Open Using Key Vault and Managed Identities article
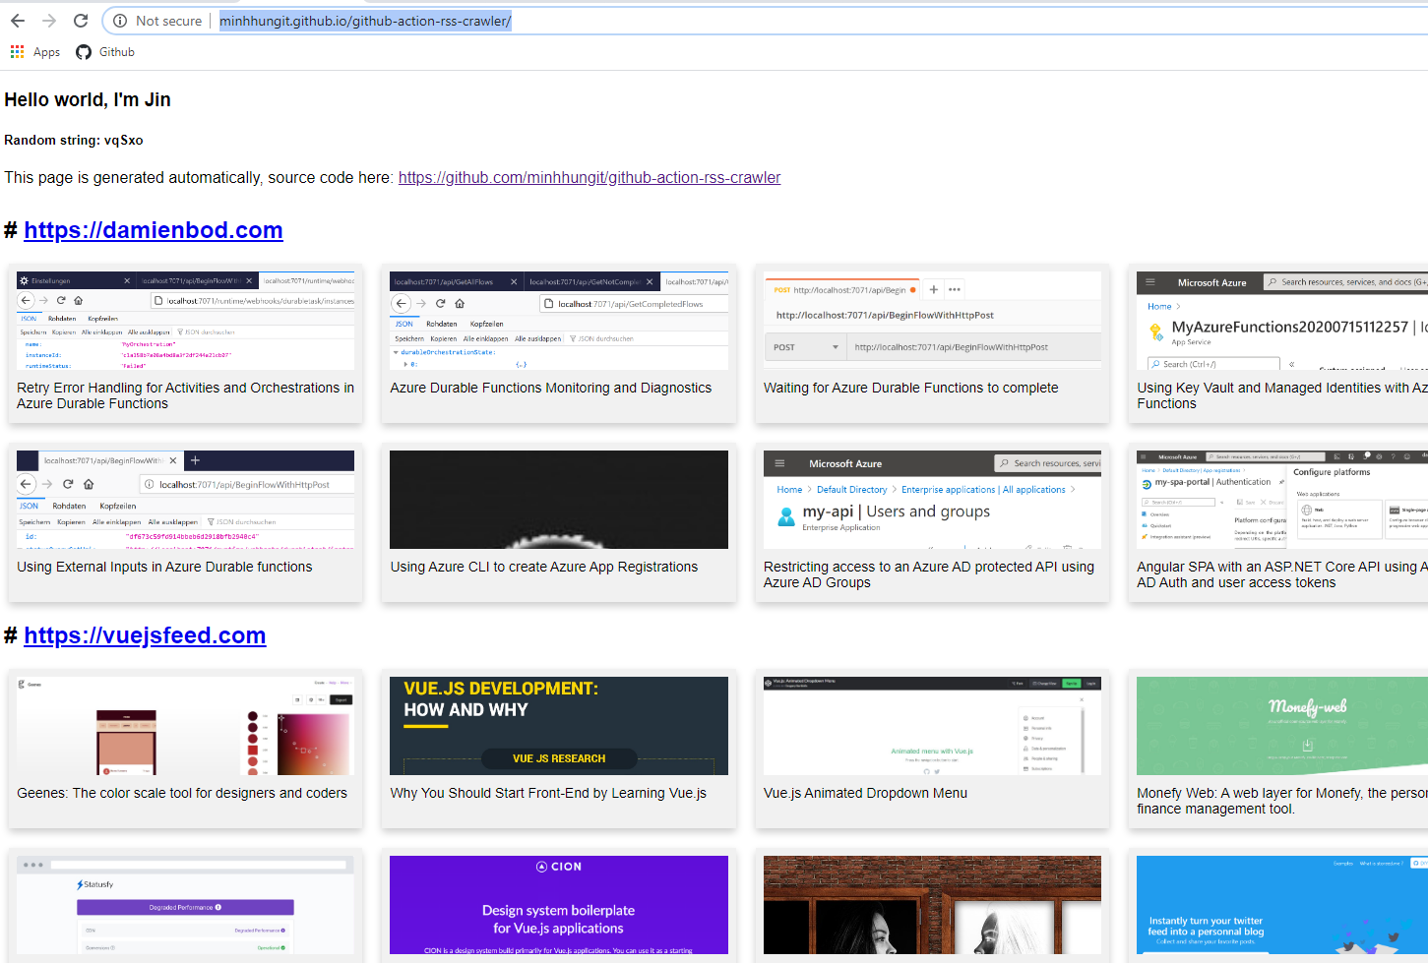The width and height of the screenshot is (1428, 963). click(x=1282, y=395)
